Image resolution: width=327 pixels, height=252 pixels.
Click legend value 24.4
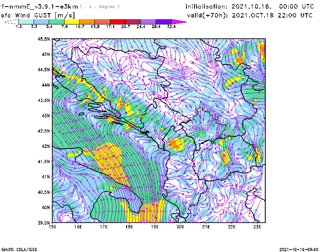[141, 27]
